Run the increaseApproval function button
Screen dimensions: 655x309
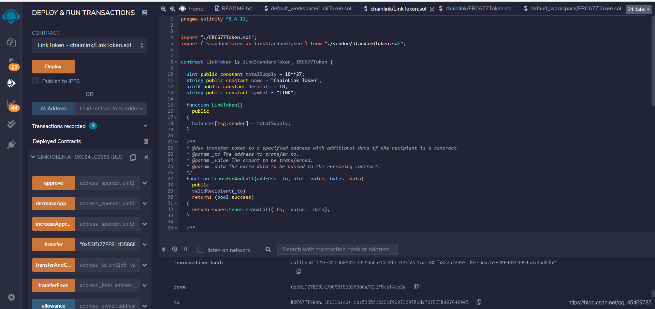click(x=54, y=224)
